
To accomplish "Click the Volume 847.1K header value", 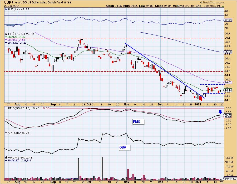I will click(x=184, y=6).
